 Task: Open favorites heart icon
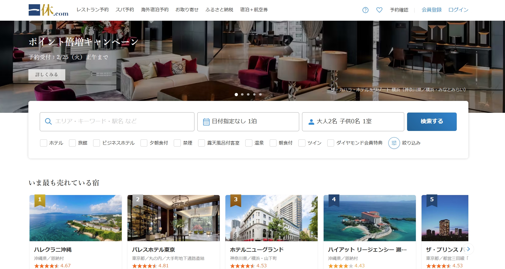[x=379, y=10]
